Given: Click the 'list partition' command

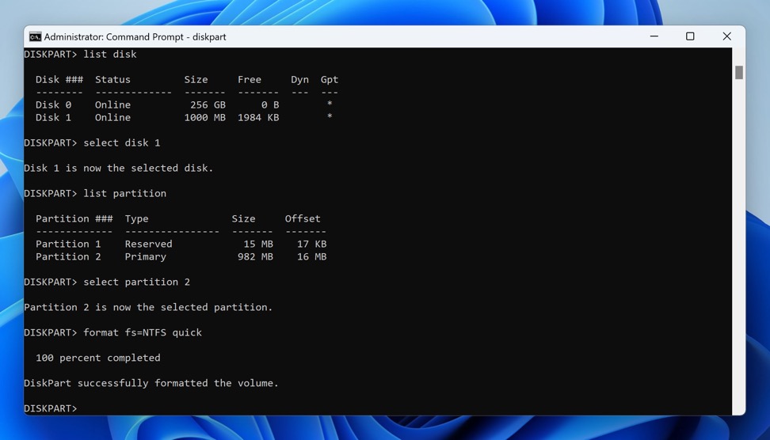Looking at the screenshot, I should click(124, 193).
